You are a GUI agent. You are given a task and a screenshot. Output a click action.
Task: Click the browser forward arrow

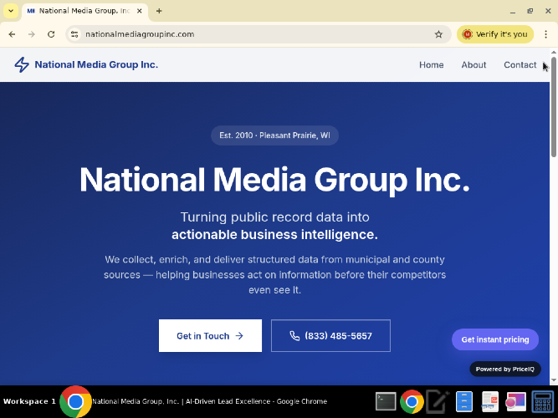coord(32,34)
